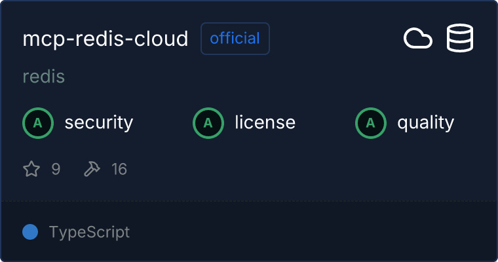Select the TypeScript language label
498x262 pixels.
89,232
